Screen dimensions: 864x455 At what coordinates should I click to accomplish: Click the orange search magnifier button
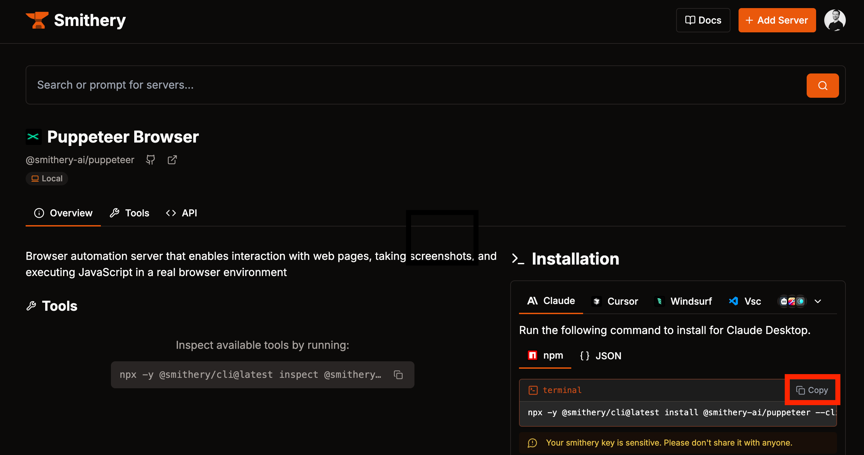[x=822, y=86]
